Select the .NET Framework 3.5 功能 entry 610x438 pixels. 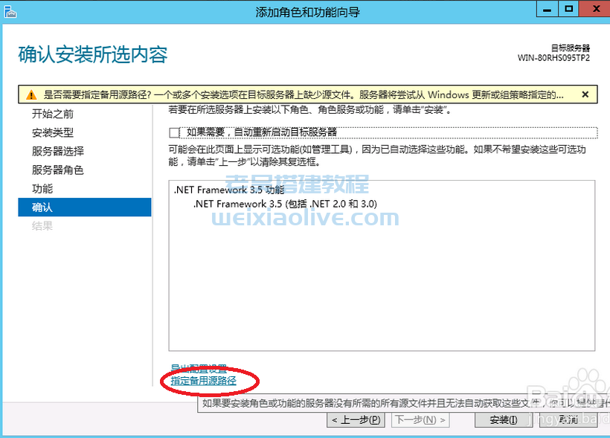click(x=228, y=190)
